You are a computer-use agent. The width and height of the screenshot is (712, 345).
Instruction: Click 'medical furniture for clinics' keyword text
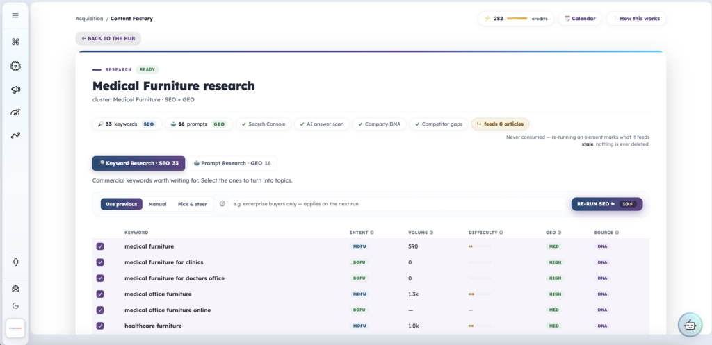pos(164,262)
